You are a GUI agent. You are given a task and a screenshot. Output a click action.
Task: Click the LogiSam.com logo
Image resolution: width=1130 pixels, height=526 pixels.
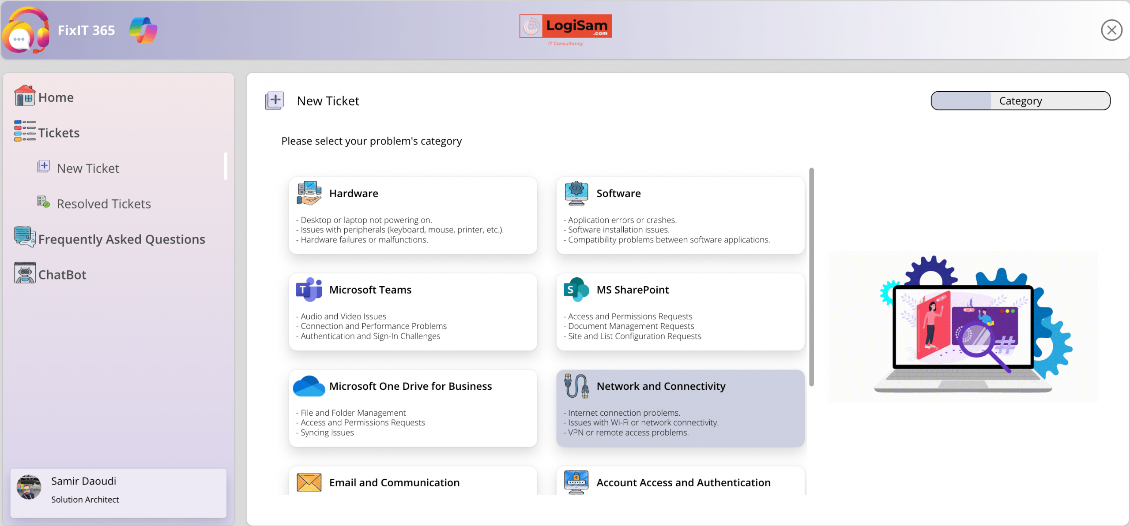pos(565,30)
